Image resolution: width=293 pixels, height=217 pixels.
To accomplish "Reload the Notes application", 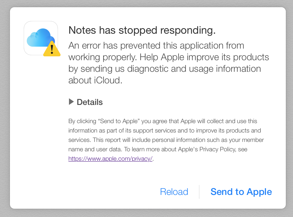I will pos(174,192).
